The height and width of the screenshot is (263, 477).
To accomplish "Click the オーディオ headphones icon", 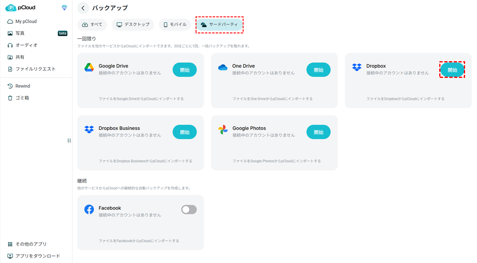I will pyautogui.click(x=10, y=45).
